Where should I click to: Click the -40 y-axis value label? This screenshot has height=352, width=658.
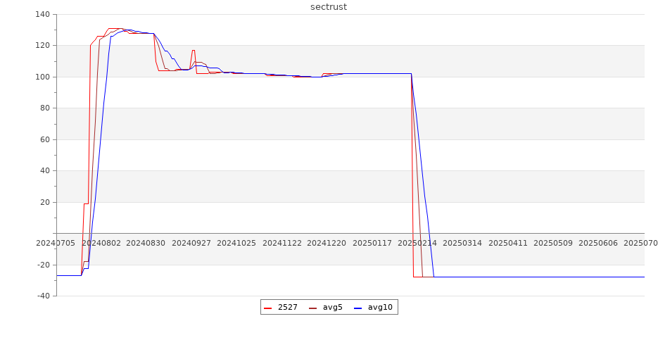(42, 296)
